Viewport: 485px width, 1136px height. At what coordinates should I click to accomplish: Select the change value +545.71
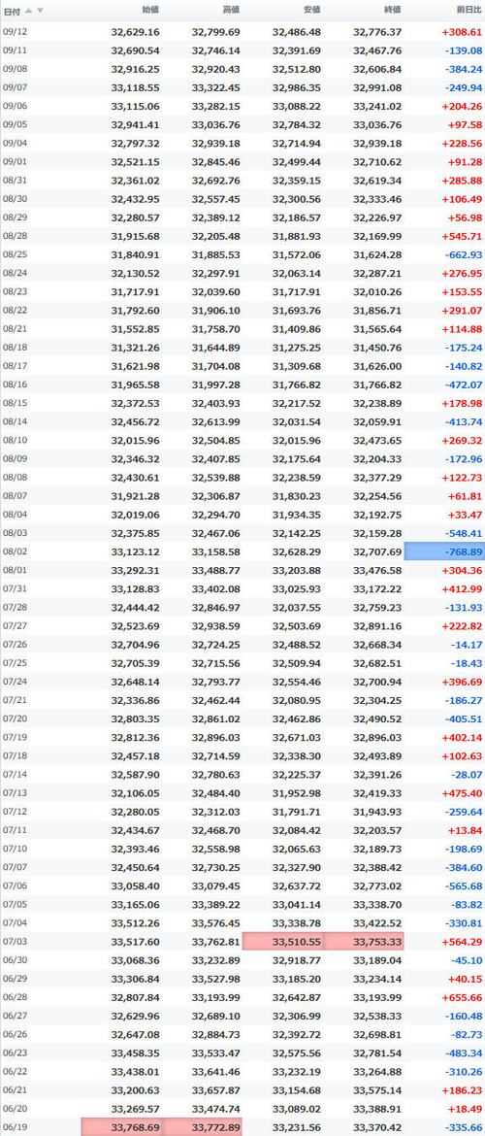click(x=461, y=236)
